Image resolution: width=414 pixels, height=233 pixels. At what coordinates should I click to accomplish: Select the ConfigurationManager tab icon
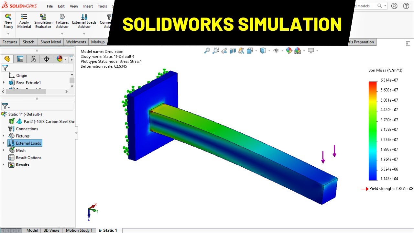click(x=33, y=59)
